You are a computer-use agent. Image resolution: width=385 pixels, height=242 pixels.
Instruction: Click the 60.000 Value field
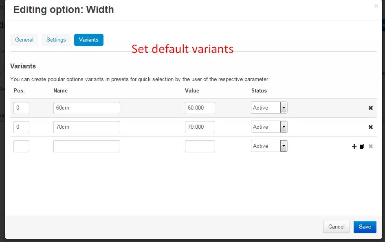pyautogui.click(x=200, y=108)
